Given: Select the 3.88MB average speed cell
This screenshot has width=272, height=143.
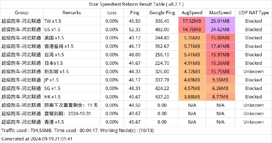Looking at the screenshot, I should tap(192, 97).
